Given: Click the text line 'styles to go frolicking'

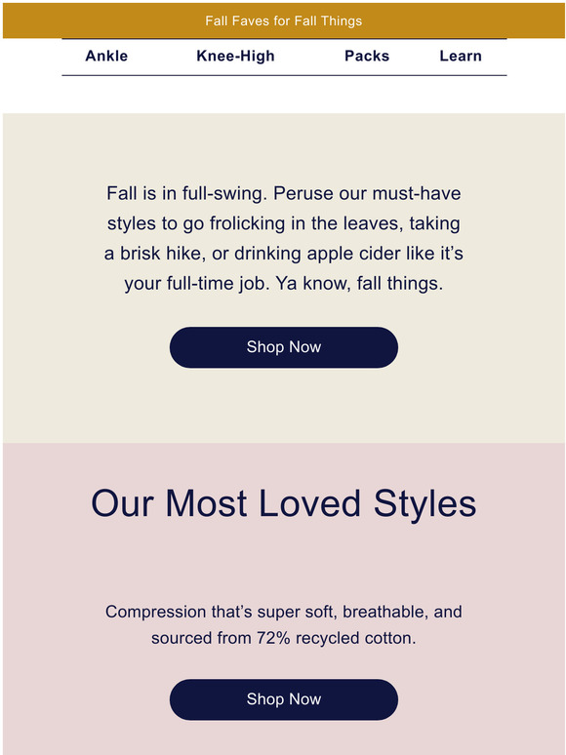Looking at the screenshot, I should [x=284, y=223].
